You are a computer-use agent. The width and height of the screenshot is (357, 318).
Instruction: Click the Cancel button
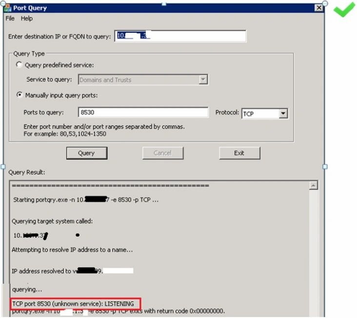[163, 153]
